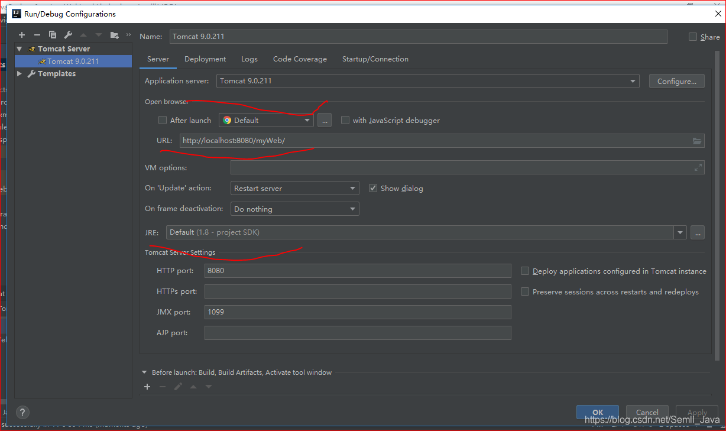This screenshot has height=431, width=726.
Task: Show more toolbar actions chevron
Action: pos(128,34)
